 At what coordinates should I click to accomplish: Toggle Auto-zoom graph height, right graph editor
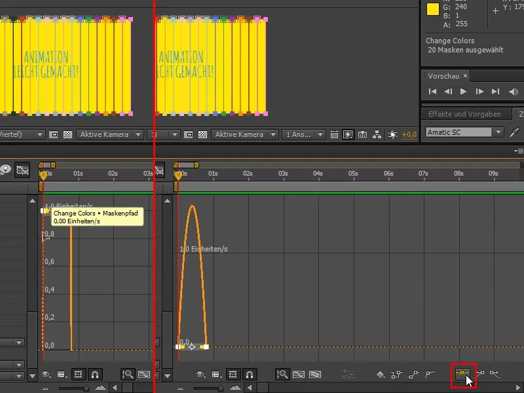point(282,374)
